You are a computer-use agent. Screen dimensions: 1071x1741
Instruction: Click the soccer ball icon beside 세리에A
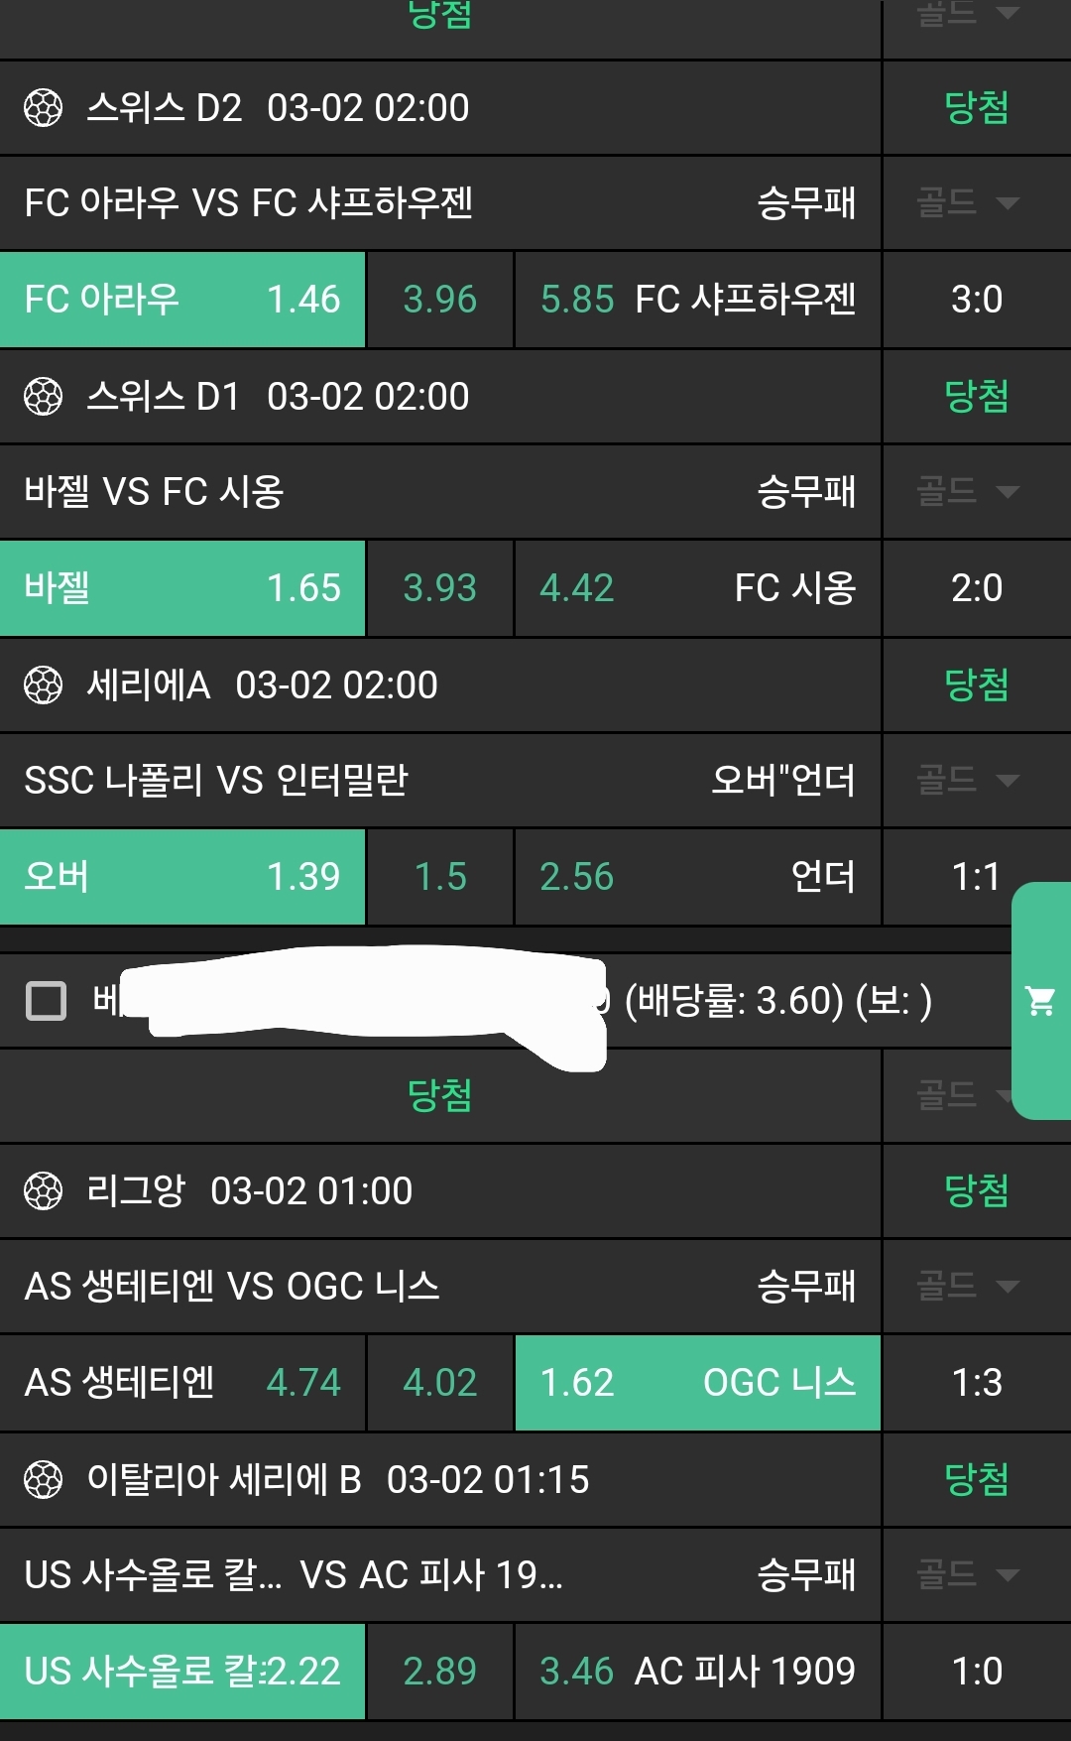(43, 685)
